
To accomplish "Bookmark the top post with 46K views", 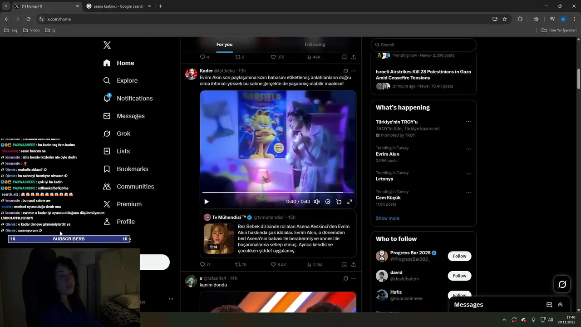I will click(345, 57).
